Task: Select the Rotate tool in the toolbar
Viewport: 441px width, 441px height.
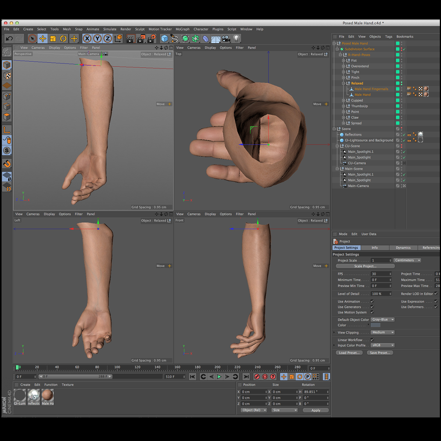Action: pyautogui.click(x=63, y=38)
